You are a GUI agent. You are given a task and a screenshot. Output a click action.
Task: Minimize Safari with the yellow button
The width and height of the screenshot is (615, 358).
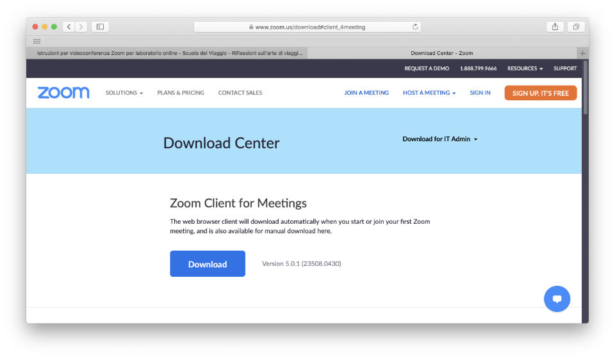[45, 27]
